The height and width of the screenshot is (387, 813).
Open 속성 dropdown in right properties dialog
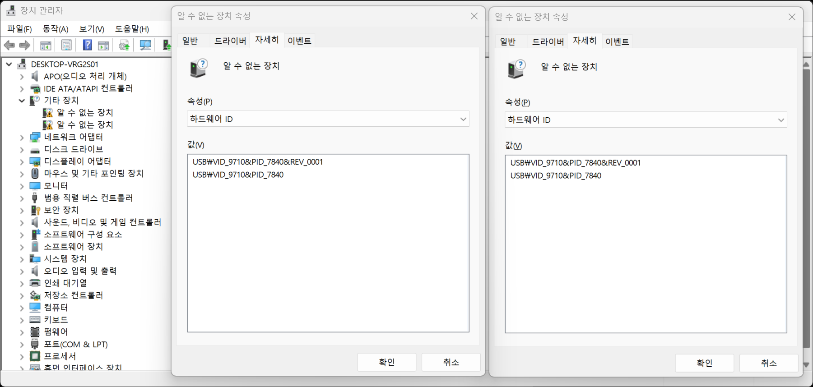(646, 120)
